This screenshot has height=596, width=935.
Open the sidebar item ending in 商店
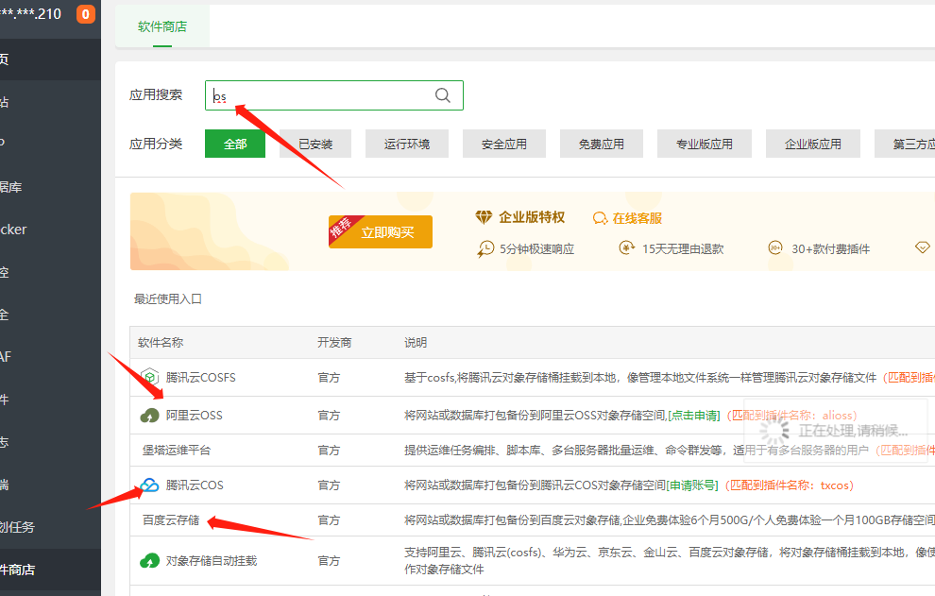pyautogui.click(x=50, y=570)
